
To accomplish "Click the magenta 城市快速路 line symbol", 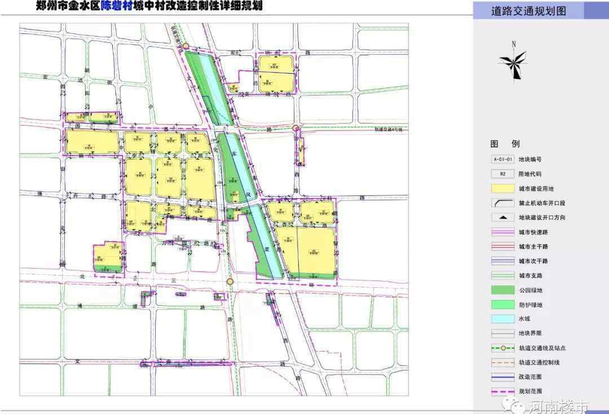I will (503, 232).
